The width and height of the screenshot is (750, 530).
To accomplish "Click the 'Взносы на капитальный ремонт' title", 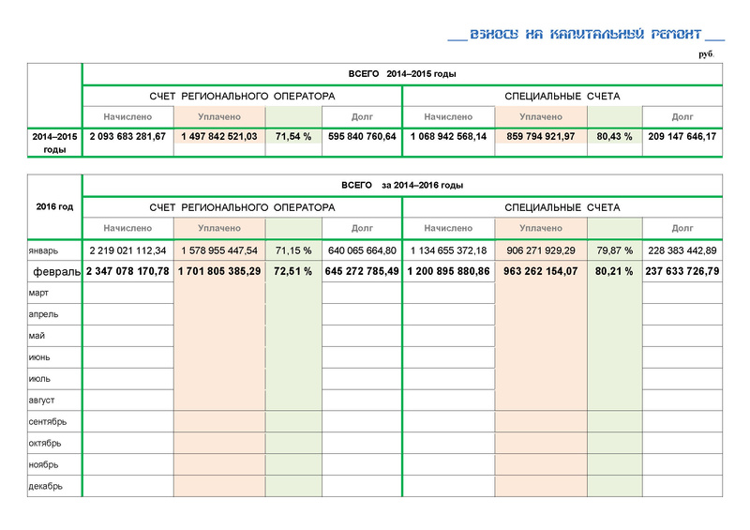I will (x=586, y=35).
